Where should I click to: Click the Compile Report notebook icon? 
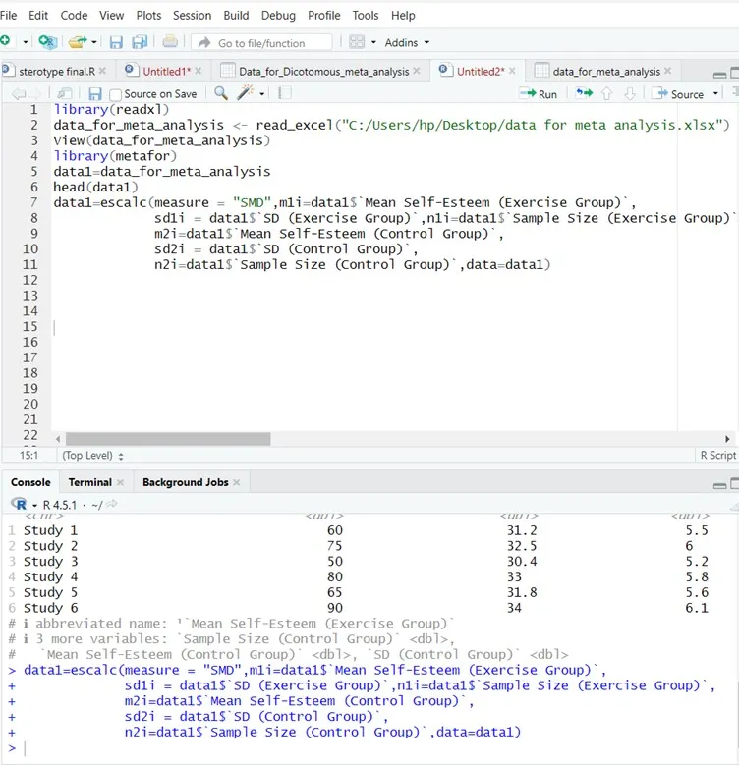(285, 93)
